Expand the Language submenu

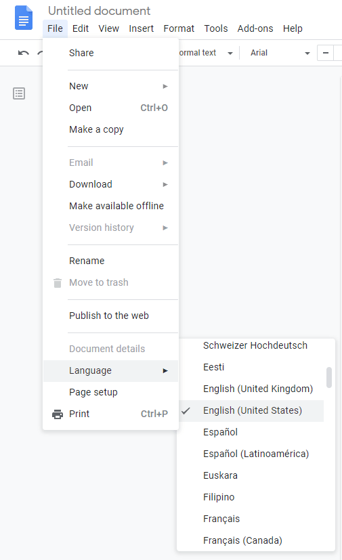(x=110, y=370)
